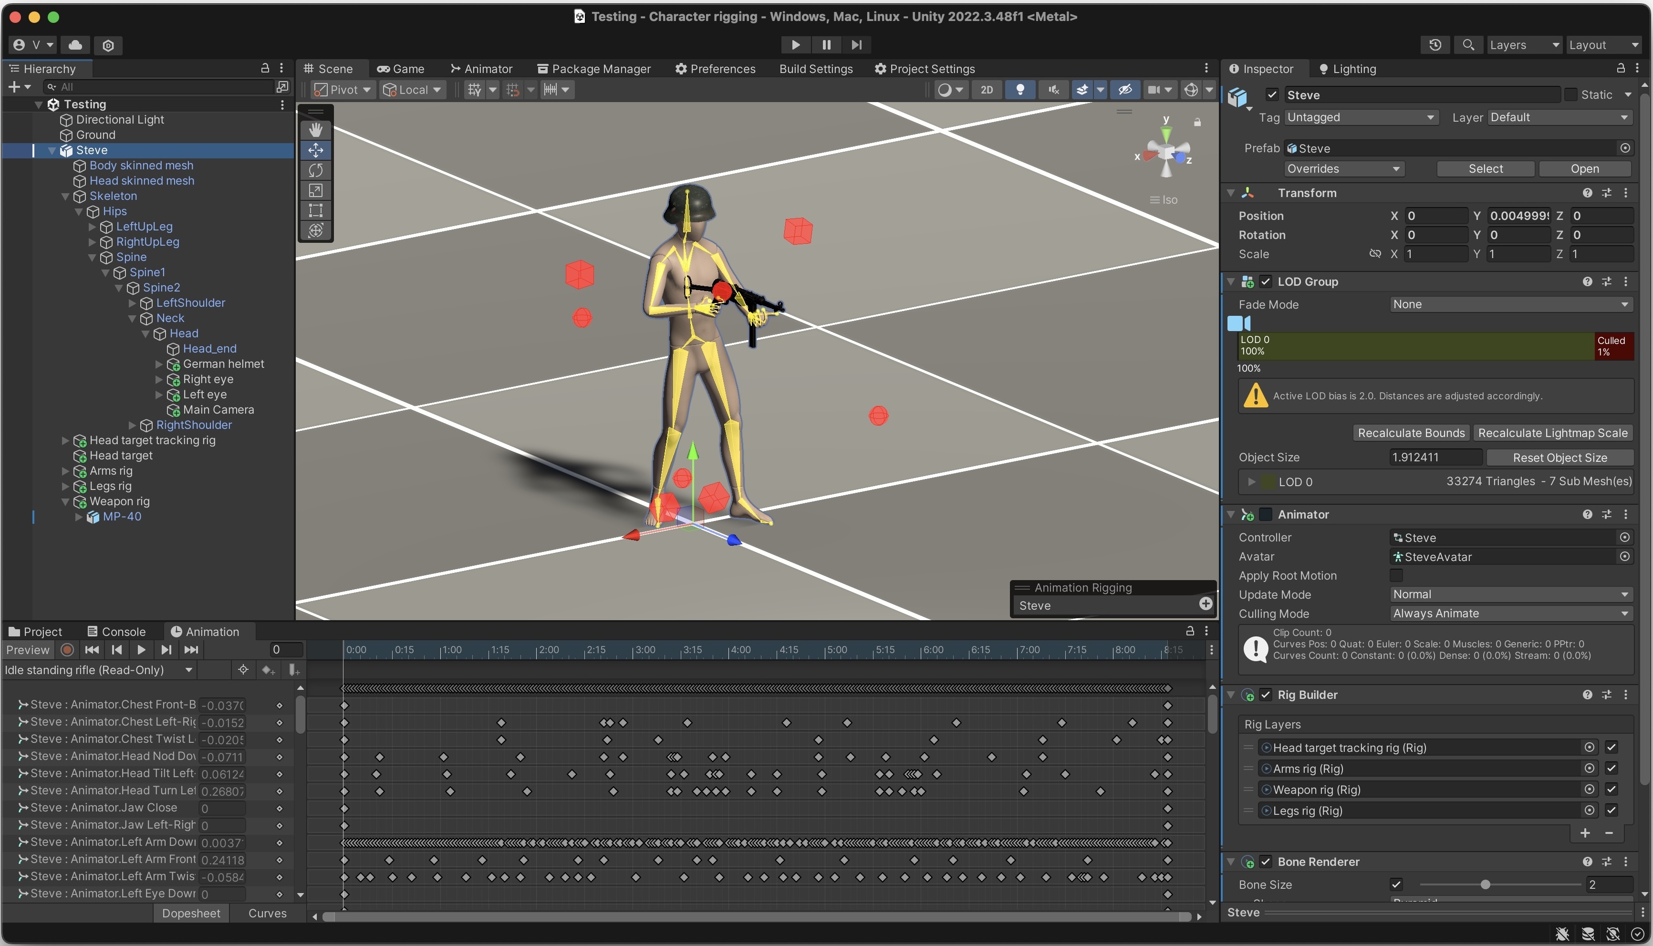Viewport: 1653px width, 946px height.
Task: Switch to the Console tab
Action: coord(116,632)
